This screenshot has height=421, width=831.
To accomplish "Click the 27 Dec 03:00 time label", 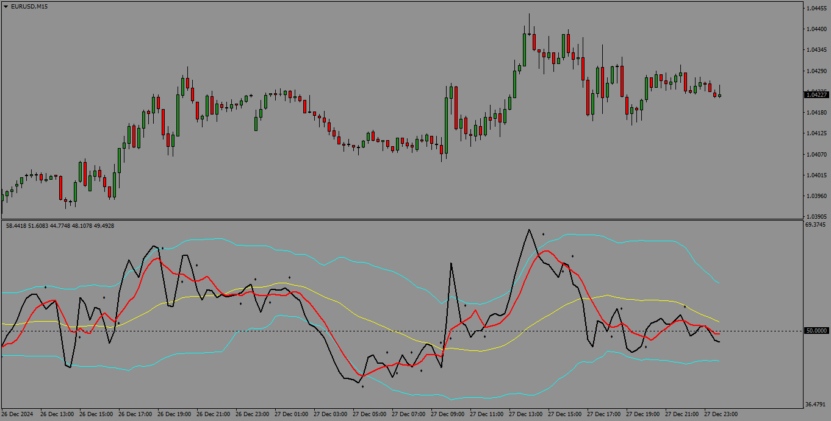I will click(x=331, y=414).
